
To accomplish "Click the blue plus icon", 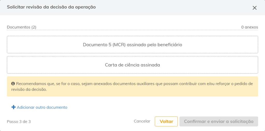I will point(13,107).
